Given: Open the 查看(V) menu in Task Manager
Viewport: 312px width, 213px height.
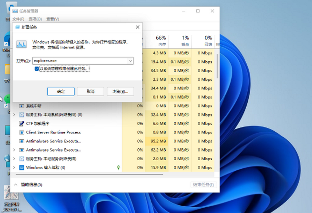Looking at the screenshot, I should pyautogui.click(x=52, y=19).
